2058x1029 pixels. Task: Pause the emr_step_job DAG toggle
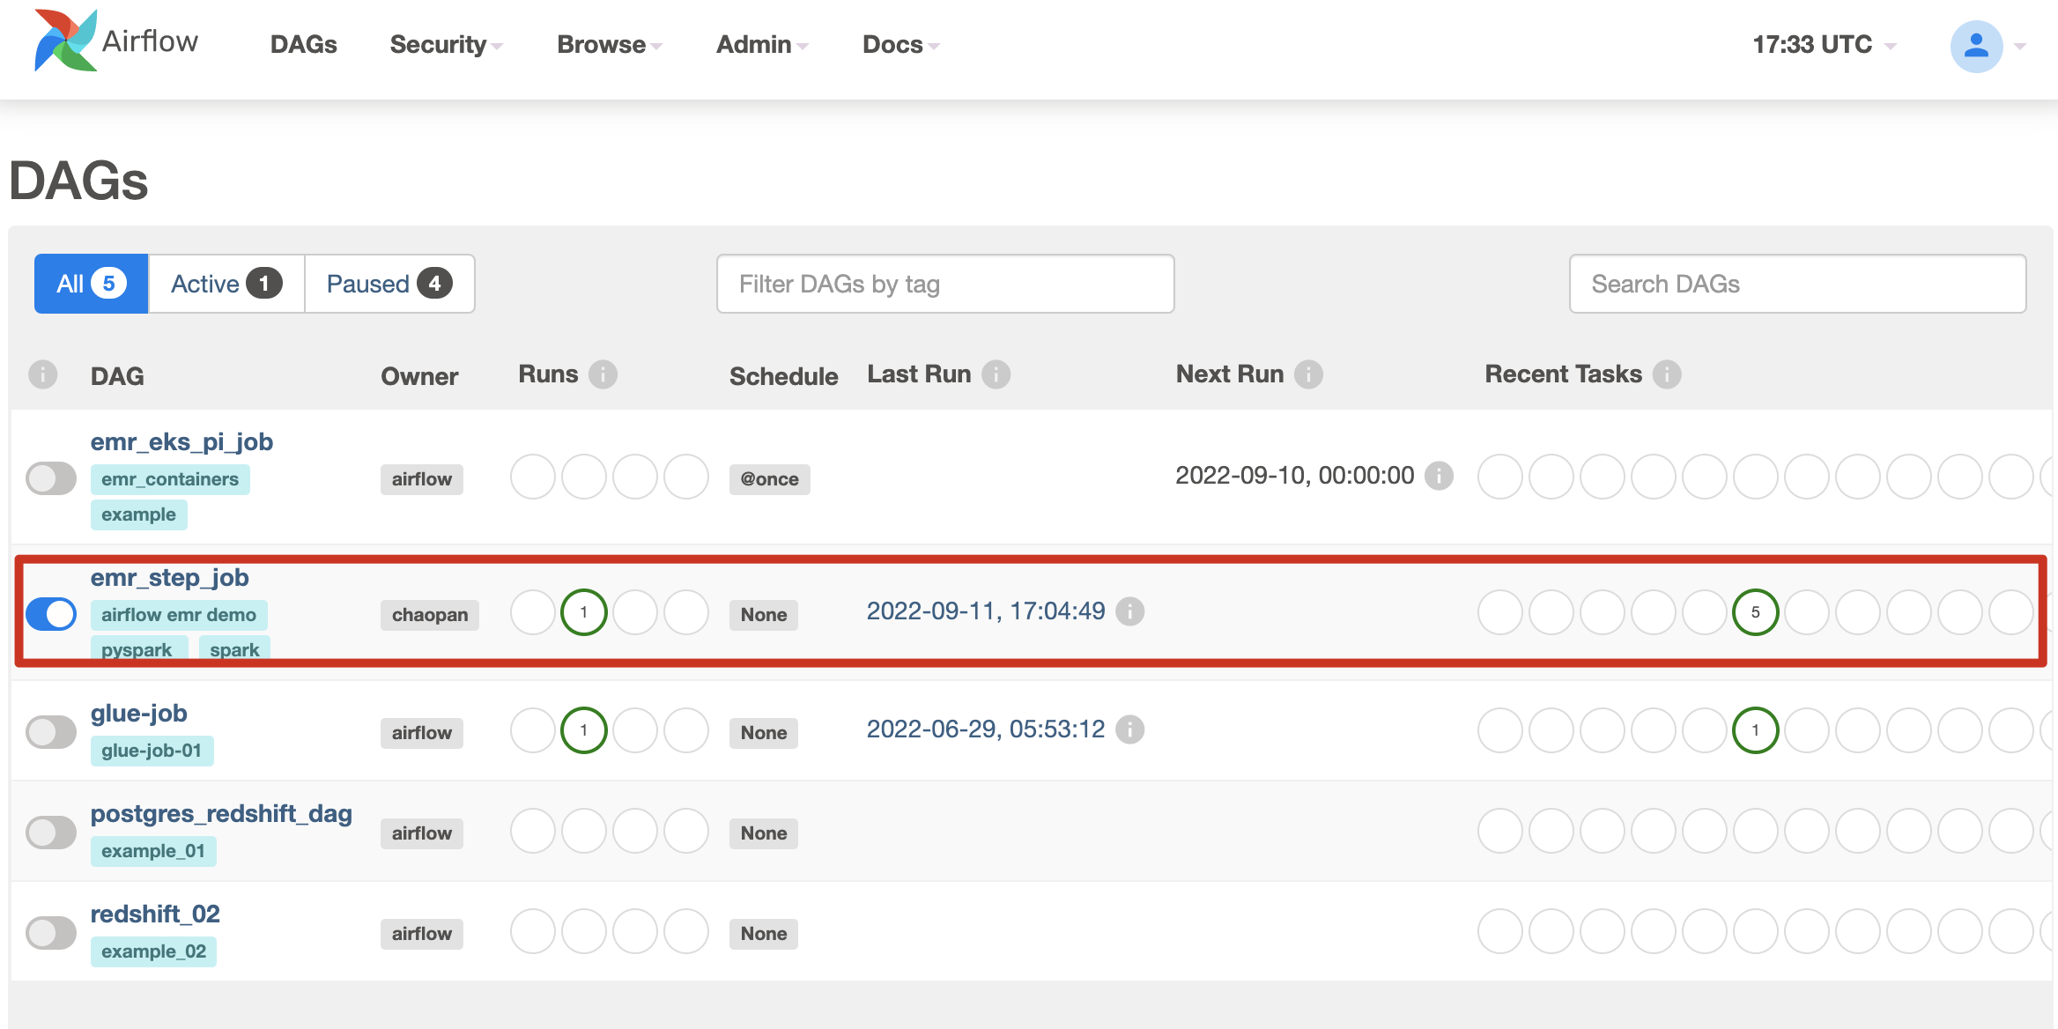point(51,614)
